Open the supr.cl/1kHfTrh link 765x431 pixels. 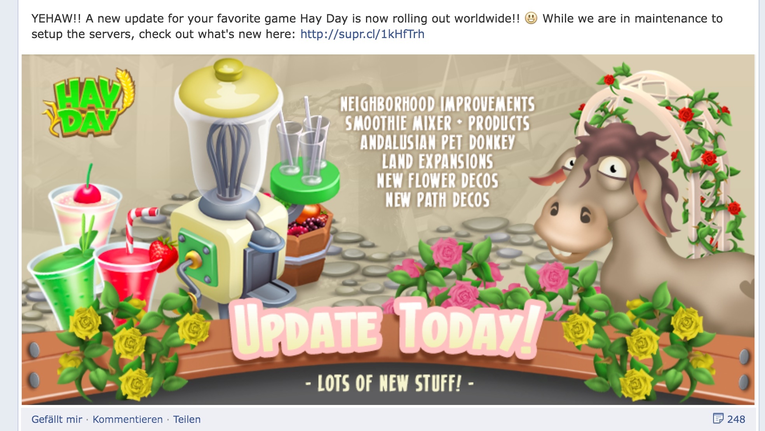tap(362, 34)
